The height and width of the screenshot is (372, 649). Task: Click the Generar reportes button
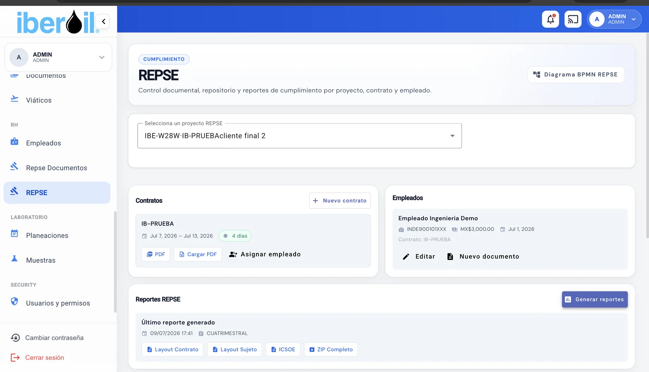click(x=595, y=299)
